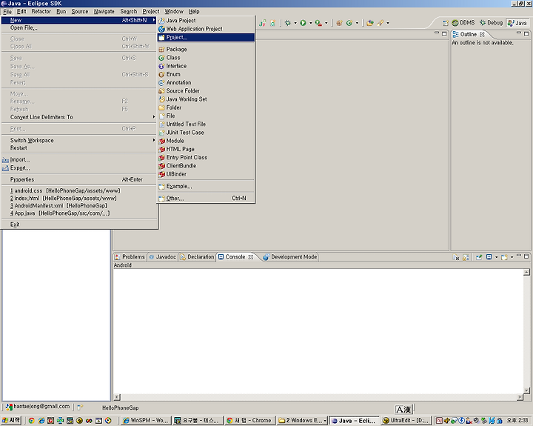Select UiBinder in the New submenu
Viewport: 533px width, 426px height.
click(x=206, y=174)
